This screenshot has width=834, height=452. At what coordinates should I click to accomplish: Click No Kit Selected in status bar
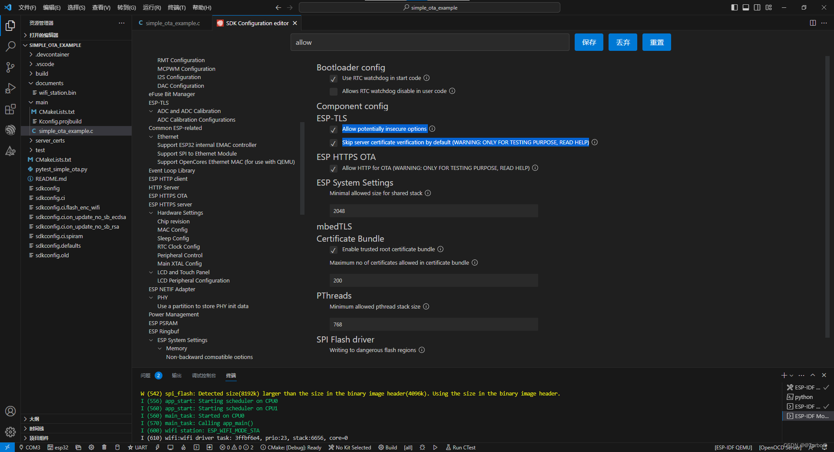pos(350,447)
